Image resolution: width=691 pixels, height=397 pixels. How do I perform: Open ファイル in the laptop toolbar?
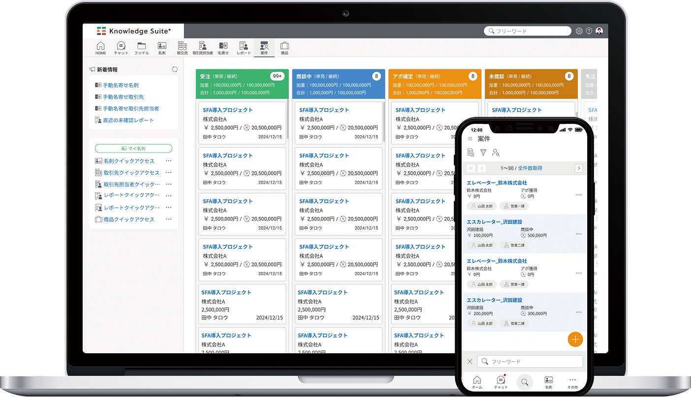pos(142,48)
